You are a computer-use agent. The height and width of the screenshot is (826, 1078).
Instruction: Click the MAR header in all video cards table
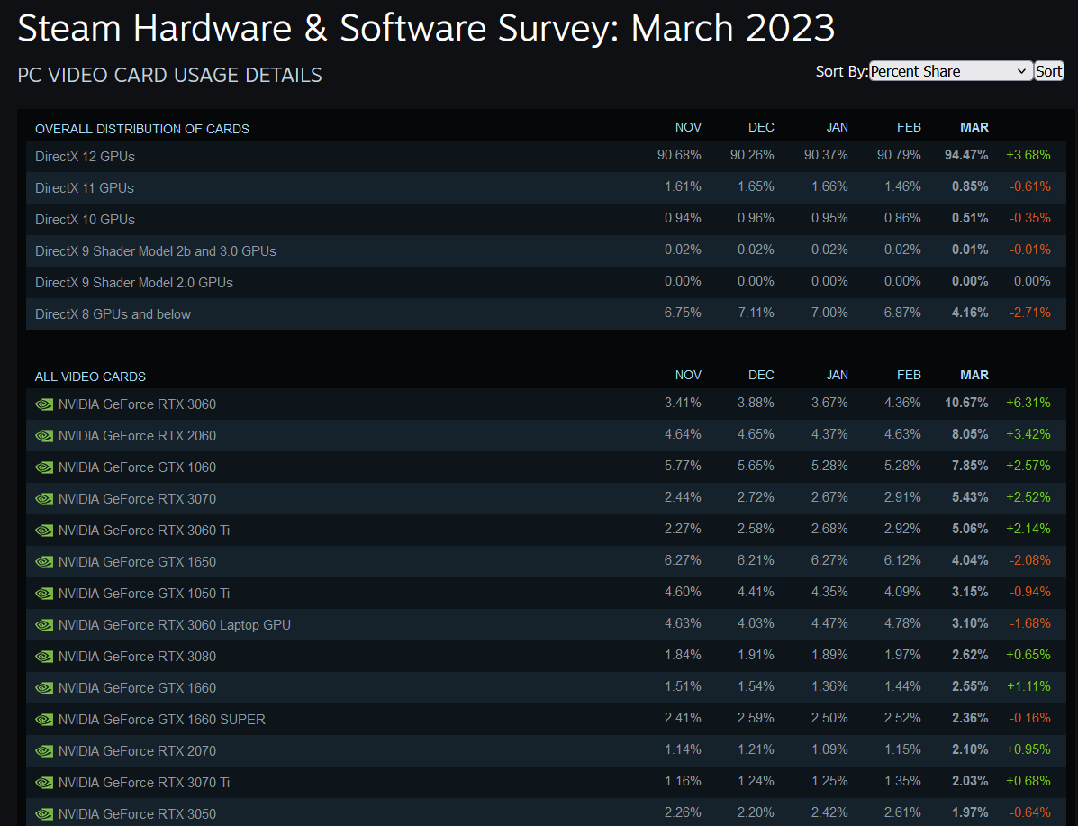coord(974,375)
